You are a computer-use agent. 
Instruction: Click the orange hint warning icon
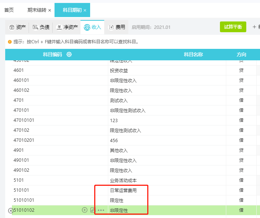pos(10,42)
